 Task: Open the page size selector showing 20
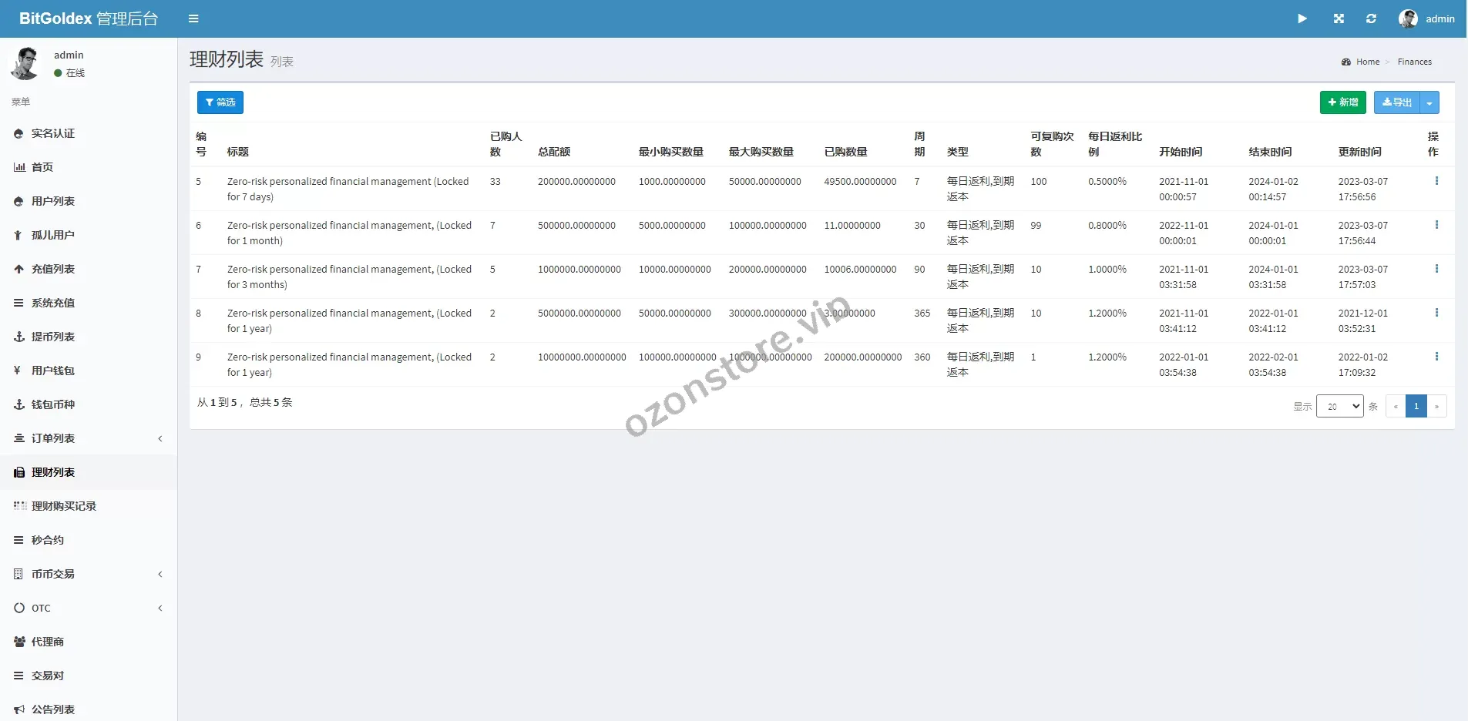(x=1339, y=406)
